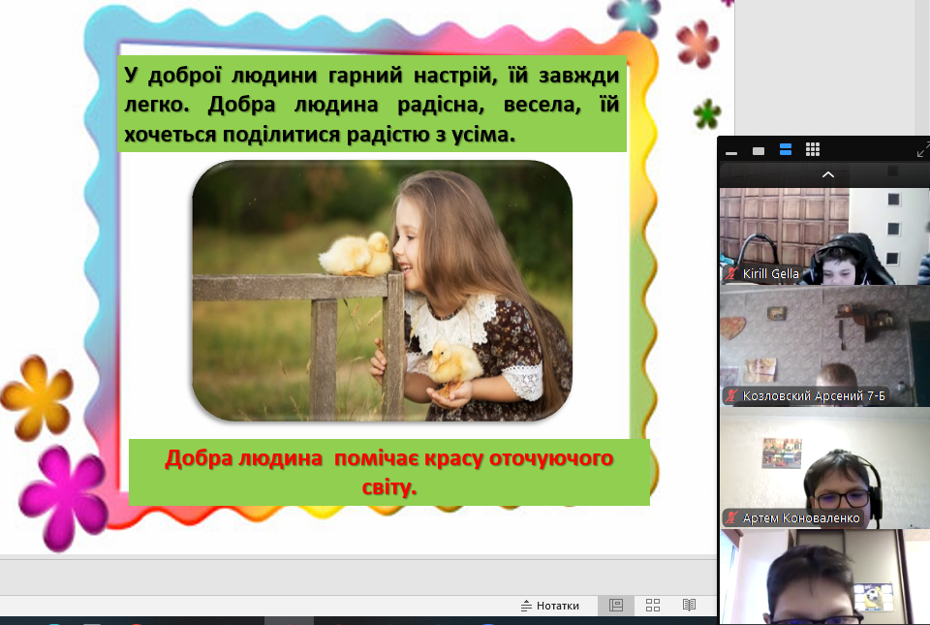Screen dimensions: 930x625
Task: Click the red word "світу."
Action: click(389, 486)
